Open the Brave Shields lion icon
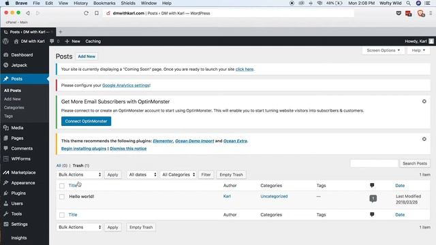436x245 pixels. [420, 13]
